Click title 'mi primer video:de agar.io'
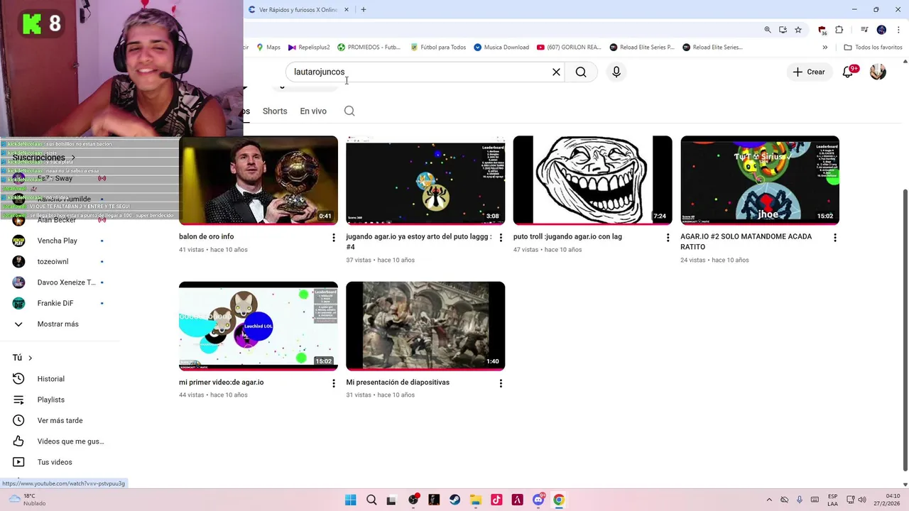Viewport: 909px width, 511px height. pos(221,382)
